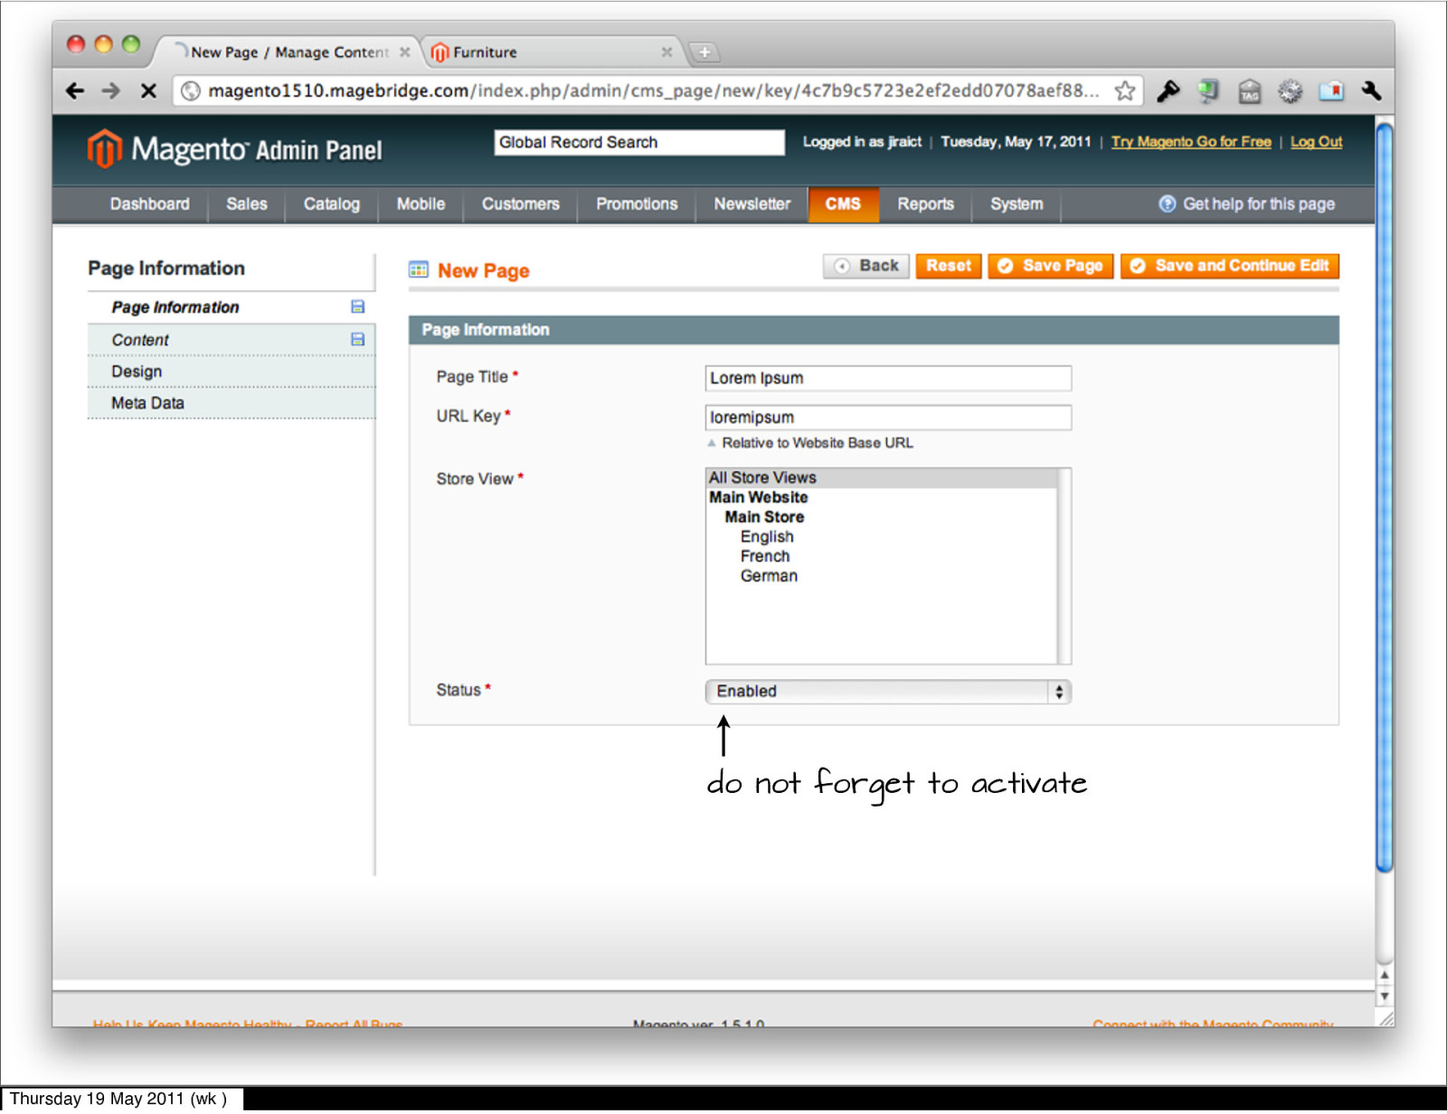Click the Reset button

click(948, 266)
